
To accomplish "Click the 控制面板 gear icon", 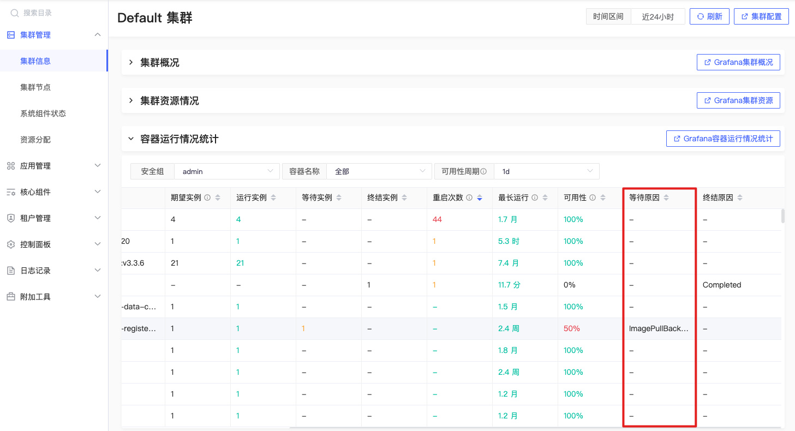I will click(x=11, y=244).
